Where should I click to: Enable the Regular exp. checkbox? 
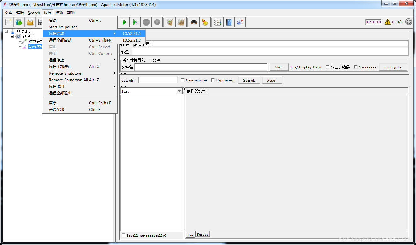click(213, 80)
